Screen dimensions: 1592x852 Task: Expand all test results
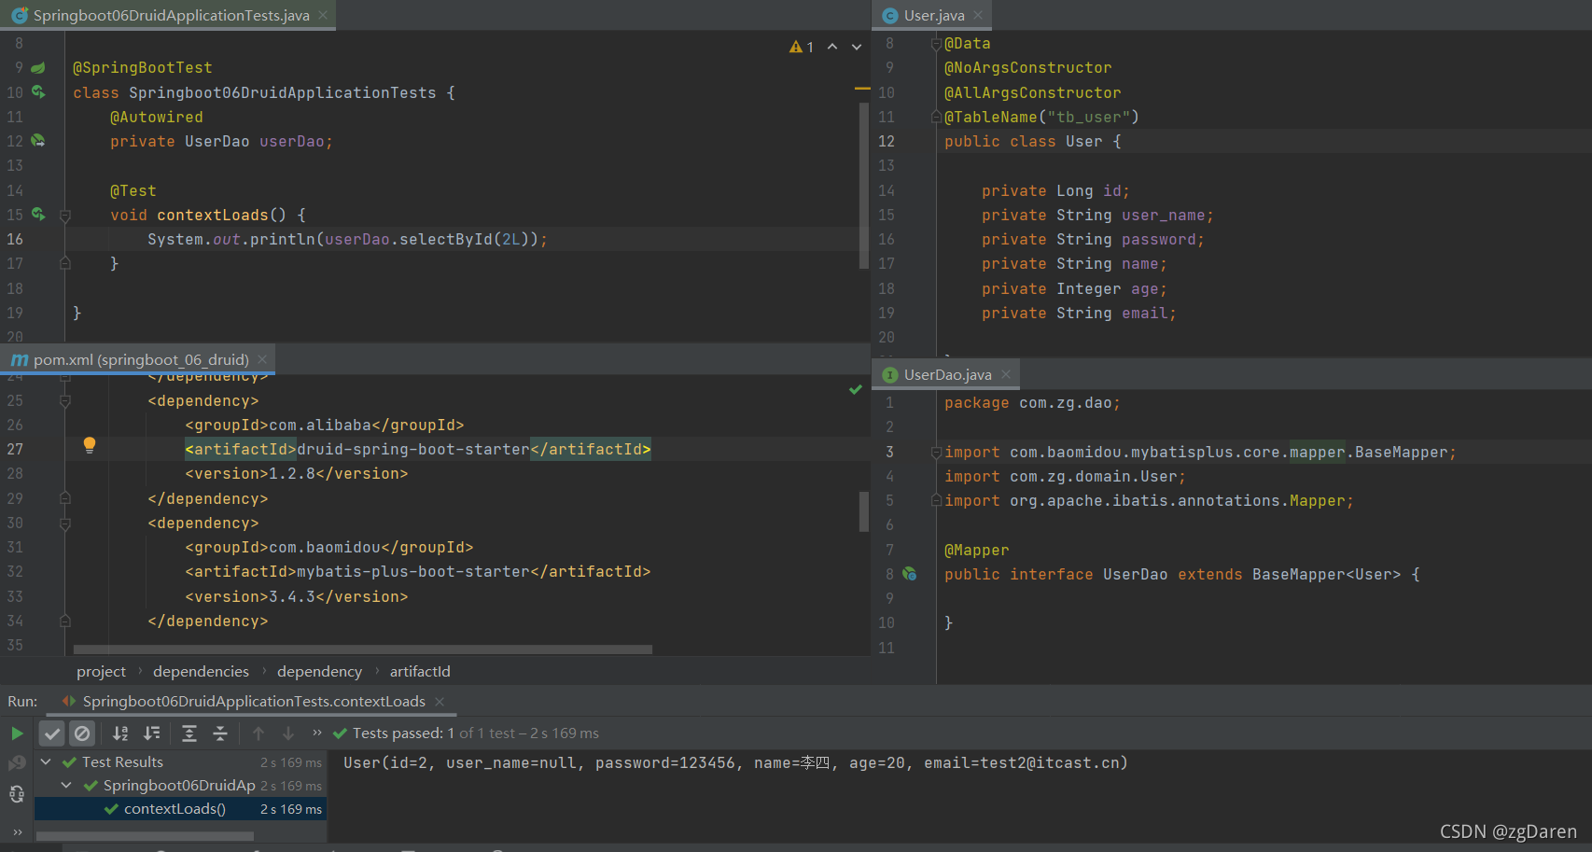coord(189,733)
